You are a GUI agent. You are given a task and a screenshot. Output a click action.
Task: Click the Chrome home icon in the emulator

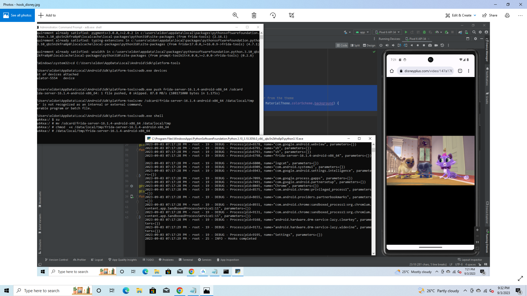click(392, 71)
